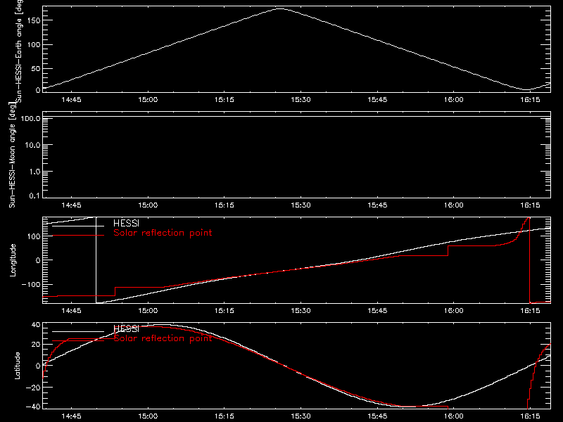This screenshot has width=563, height=422.
Task: Click 15:45 under the Moon angle plot
Action: coord(377,205)
